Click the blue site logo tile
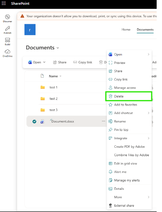162x212 pixels. 30,29
